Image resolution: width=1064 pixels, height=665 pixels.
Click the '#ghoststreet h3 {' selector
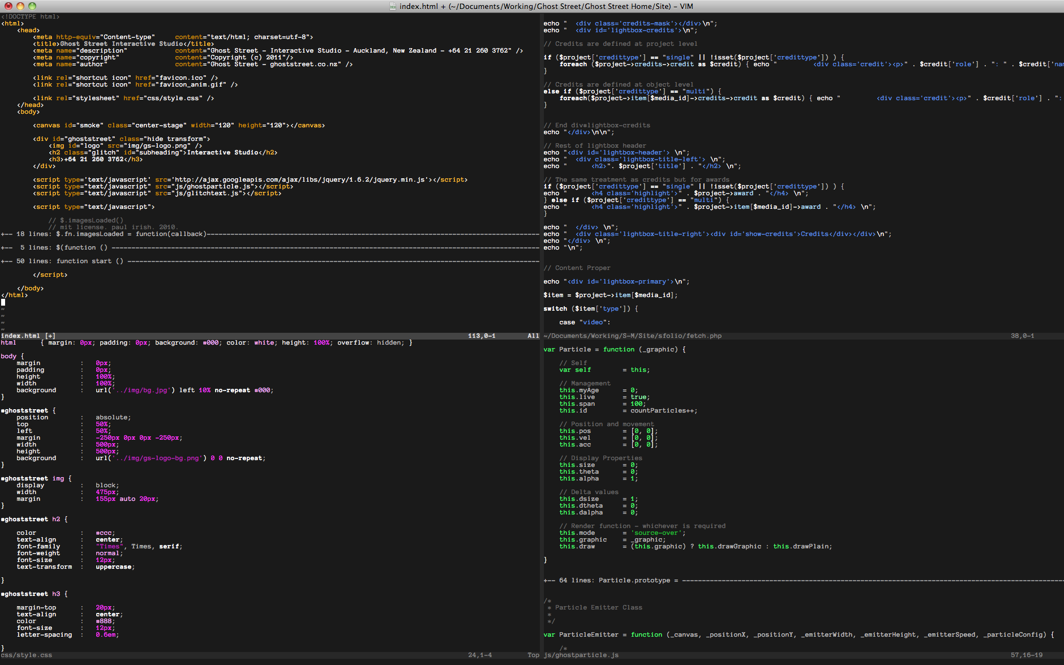coord(35,594)
